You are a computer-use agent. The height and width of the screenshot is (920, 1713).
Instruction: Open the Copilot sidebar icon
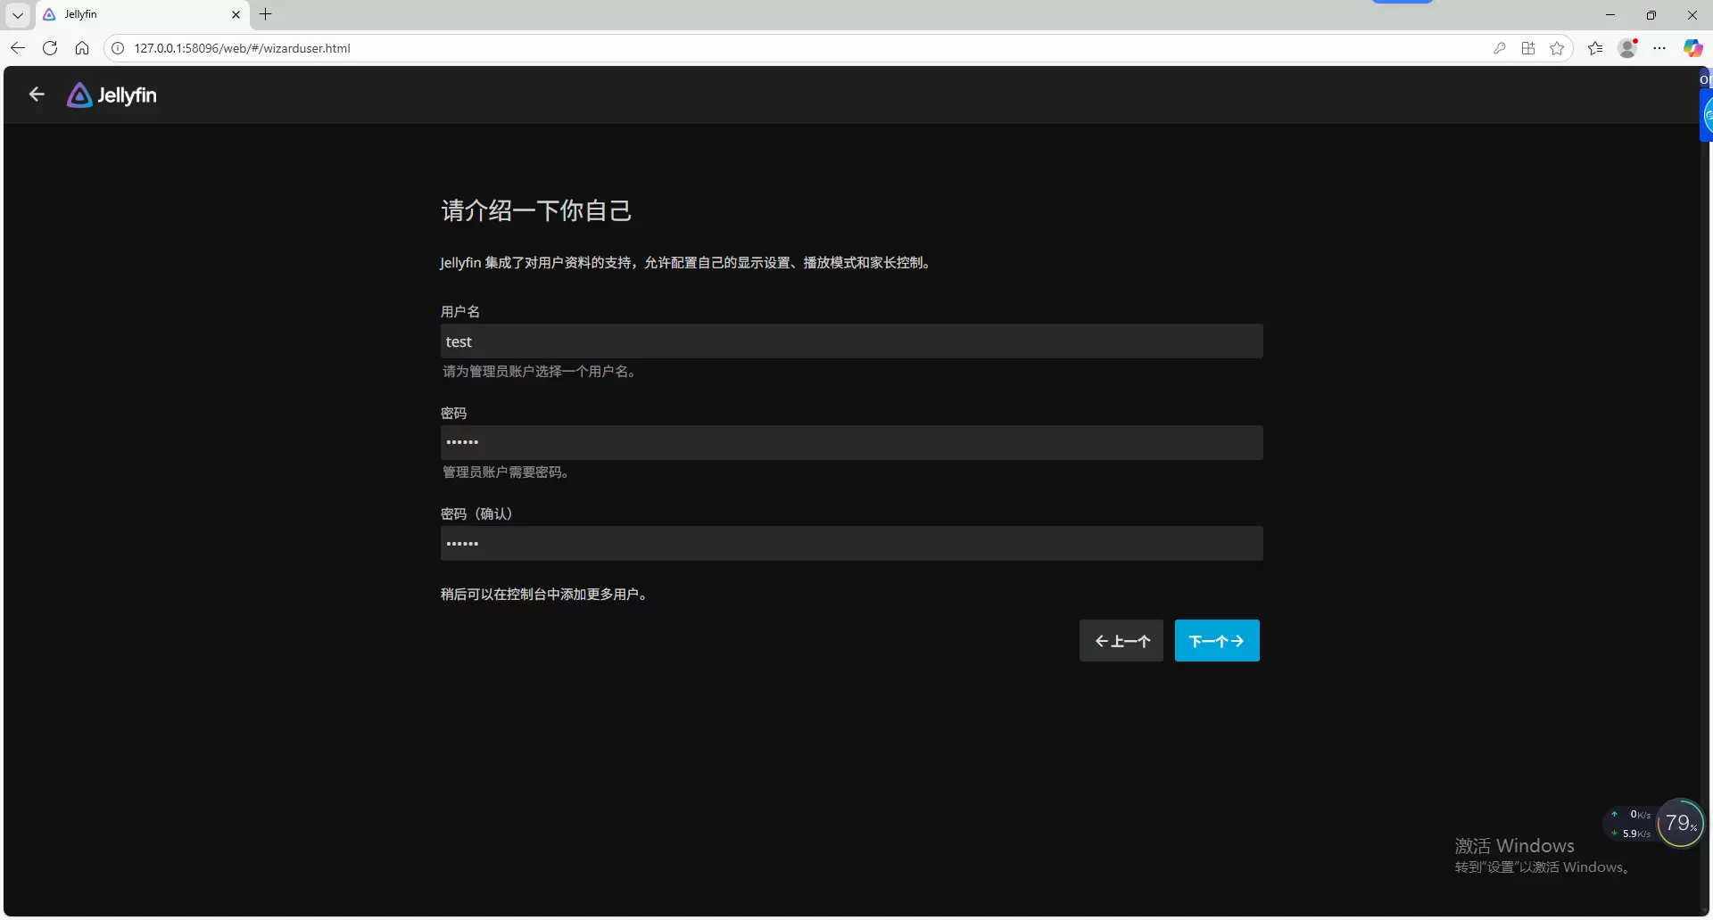pyautogui.click(x=1692, y=48)
